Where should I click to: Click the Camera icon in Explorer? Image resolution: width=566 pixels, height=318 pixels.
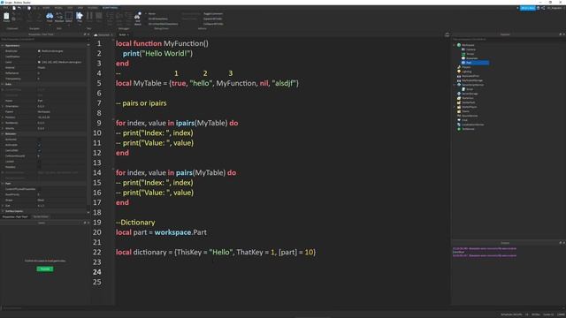point(463,49)
